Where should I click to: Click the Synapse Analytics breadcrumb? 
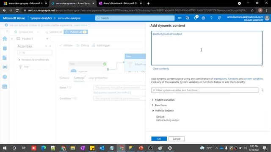click(41, 18)
